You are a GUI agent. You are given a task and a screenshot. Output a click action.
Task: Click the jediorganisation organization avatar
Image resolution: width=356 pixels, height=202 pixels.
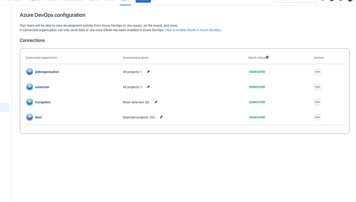point(29,72)
